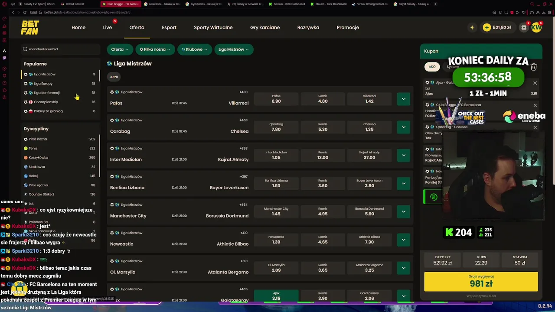Open the Liga Mistrzów filter dropdown
The width and height of the screenshot is (555, 312).
tap(233, 49)
